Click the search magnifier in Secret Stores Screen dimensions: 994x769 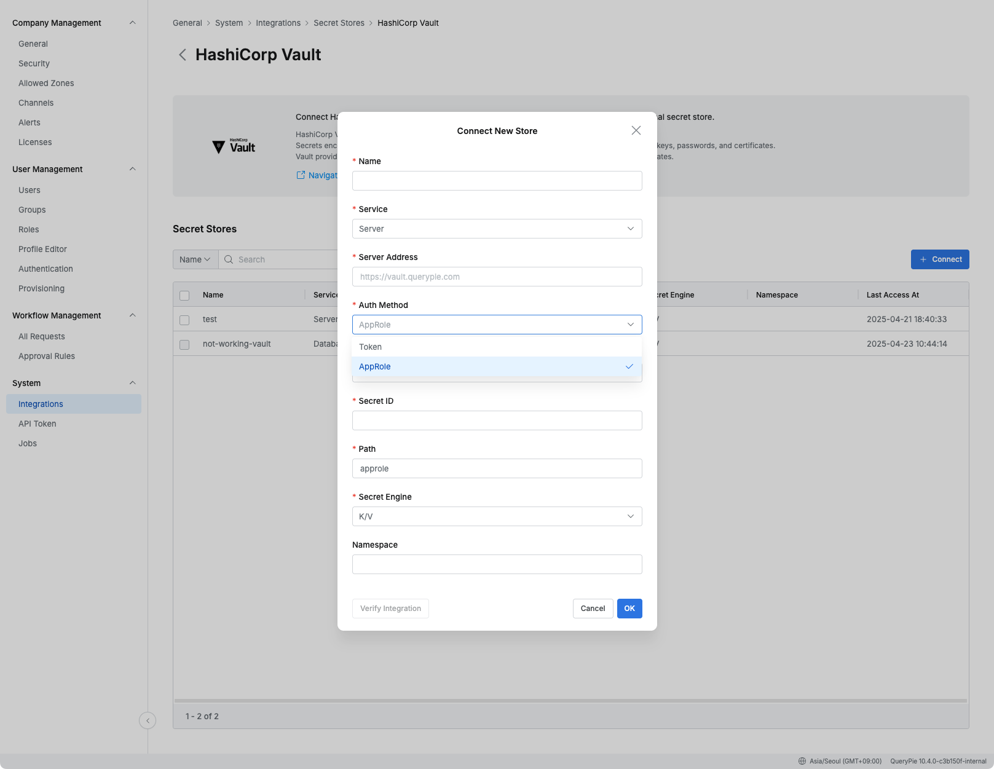(x=228, y=259)
